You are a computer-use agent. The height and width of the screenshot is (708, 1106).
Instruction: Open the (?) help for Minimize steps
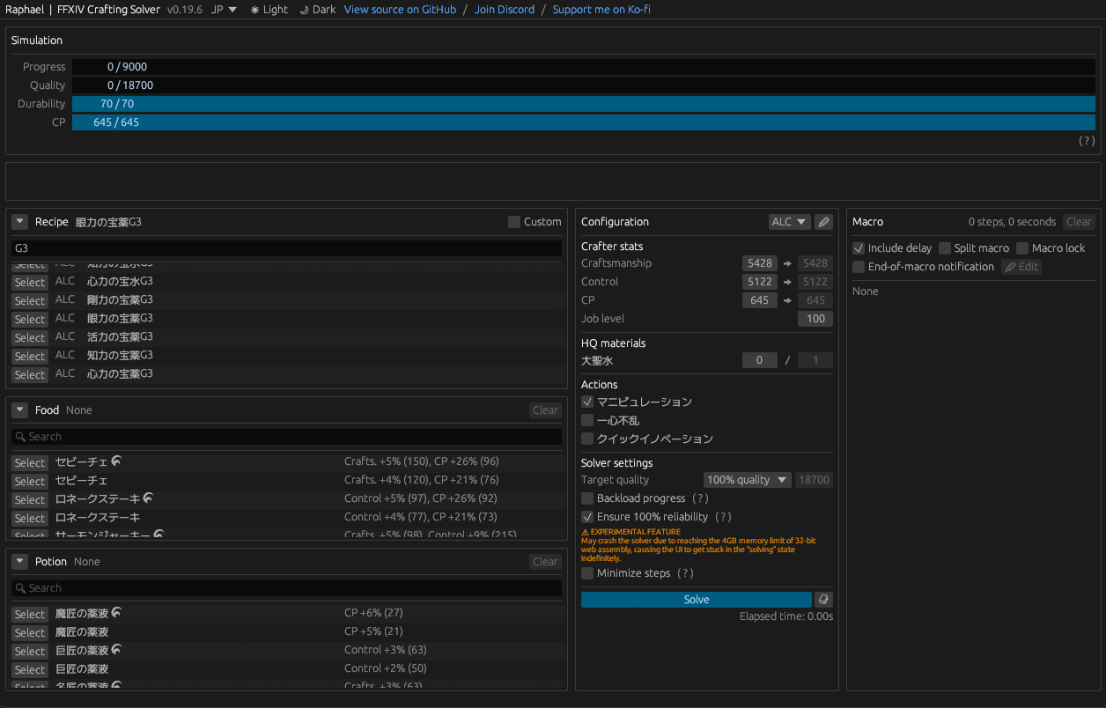(x=686, y=573)
